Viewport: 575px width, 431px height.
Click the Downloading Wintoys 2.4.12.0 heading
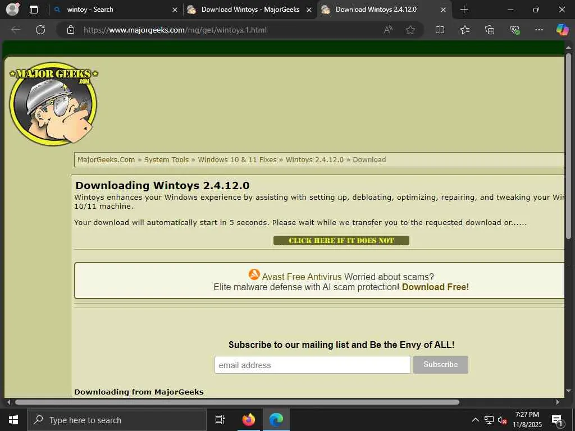click(x=162, y=185)
